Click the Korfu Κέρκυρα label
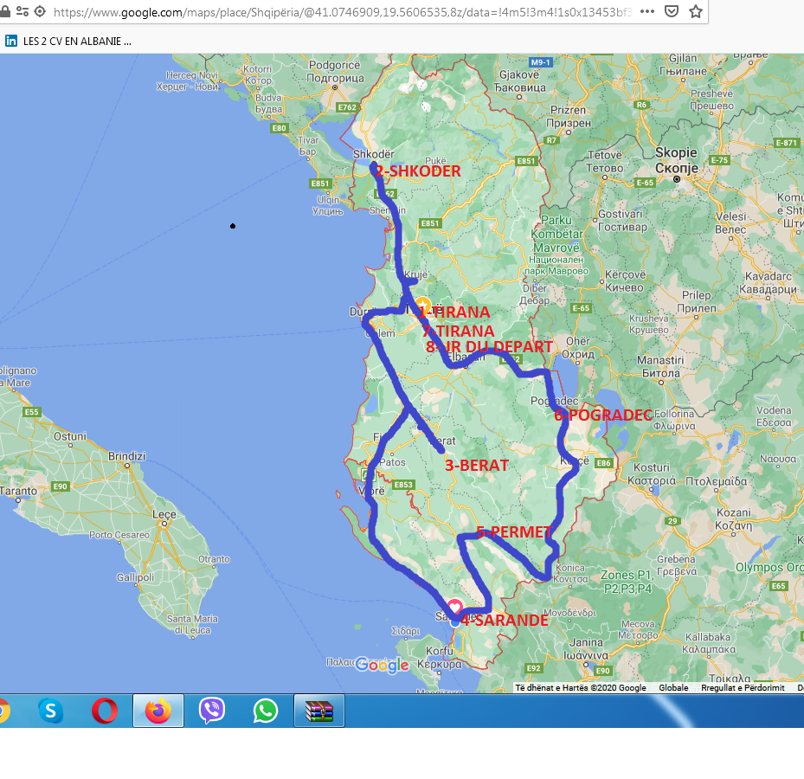Viewport: 804px width, 779px height. pos(439,657)
